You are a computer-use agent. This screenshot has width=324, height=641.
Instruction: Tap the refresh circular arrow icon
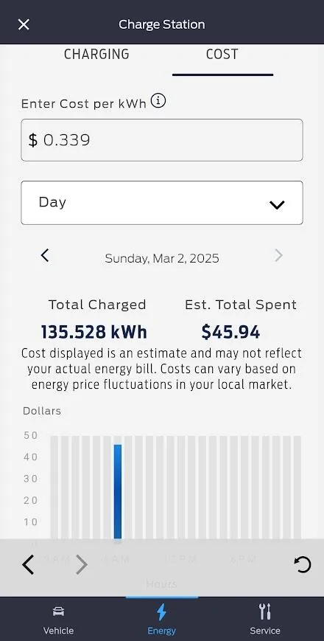(303, 565)
